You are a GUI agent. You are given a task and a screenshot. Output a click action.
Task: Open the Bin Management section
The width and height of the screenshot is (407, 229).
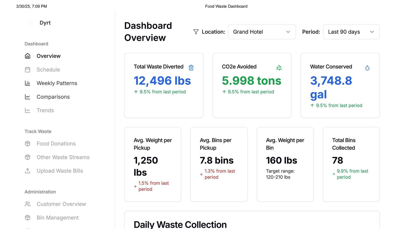[57, 218]
